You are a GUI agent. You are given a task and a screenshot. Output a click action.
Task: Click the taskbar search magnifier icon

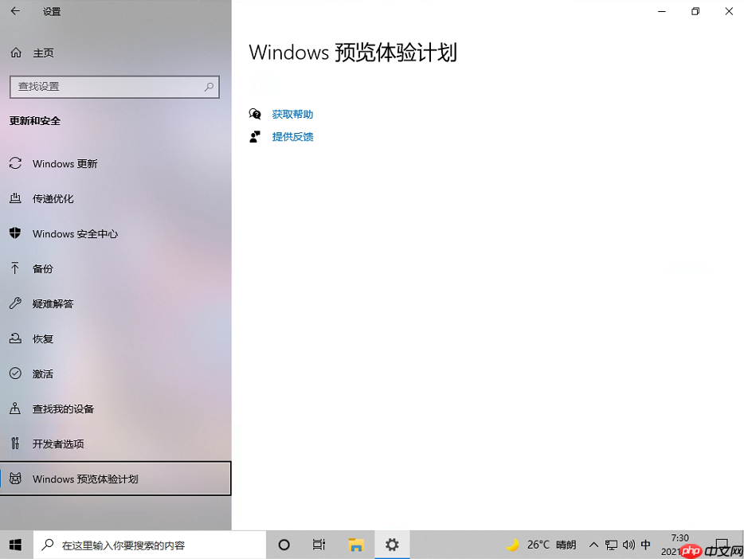pyautogui.click(x=48, y=545)
